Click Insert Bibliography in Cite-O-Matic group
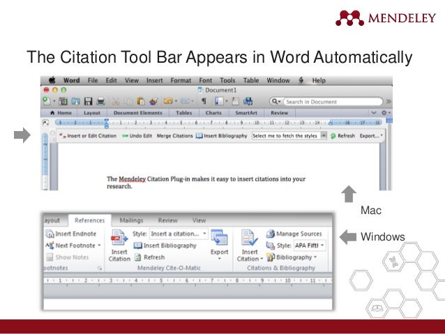 [165, 245]
